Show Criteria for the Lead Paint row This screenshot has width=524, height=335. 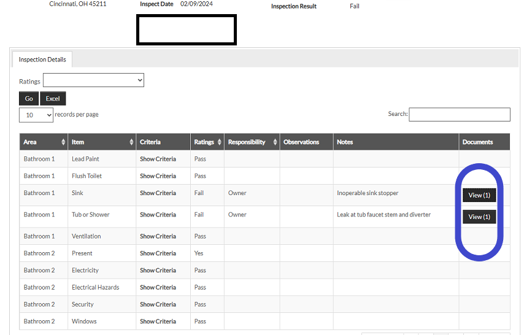(158, 159)
